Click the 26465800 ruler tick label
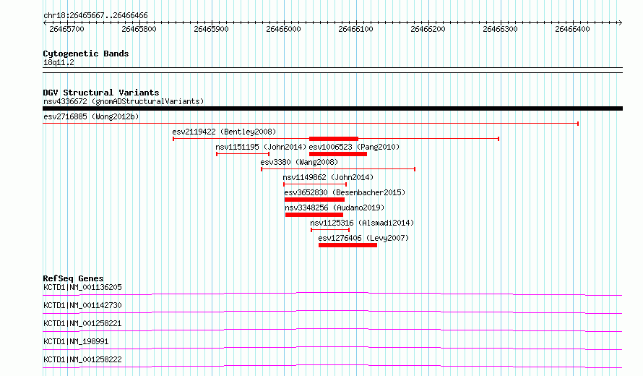The width and height of the screenshot is (643, 376). [x=139, y=29]
